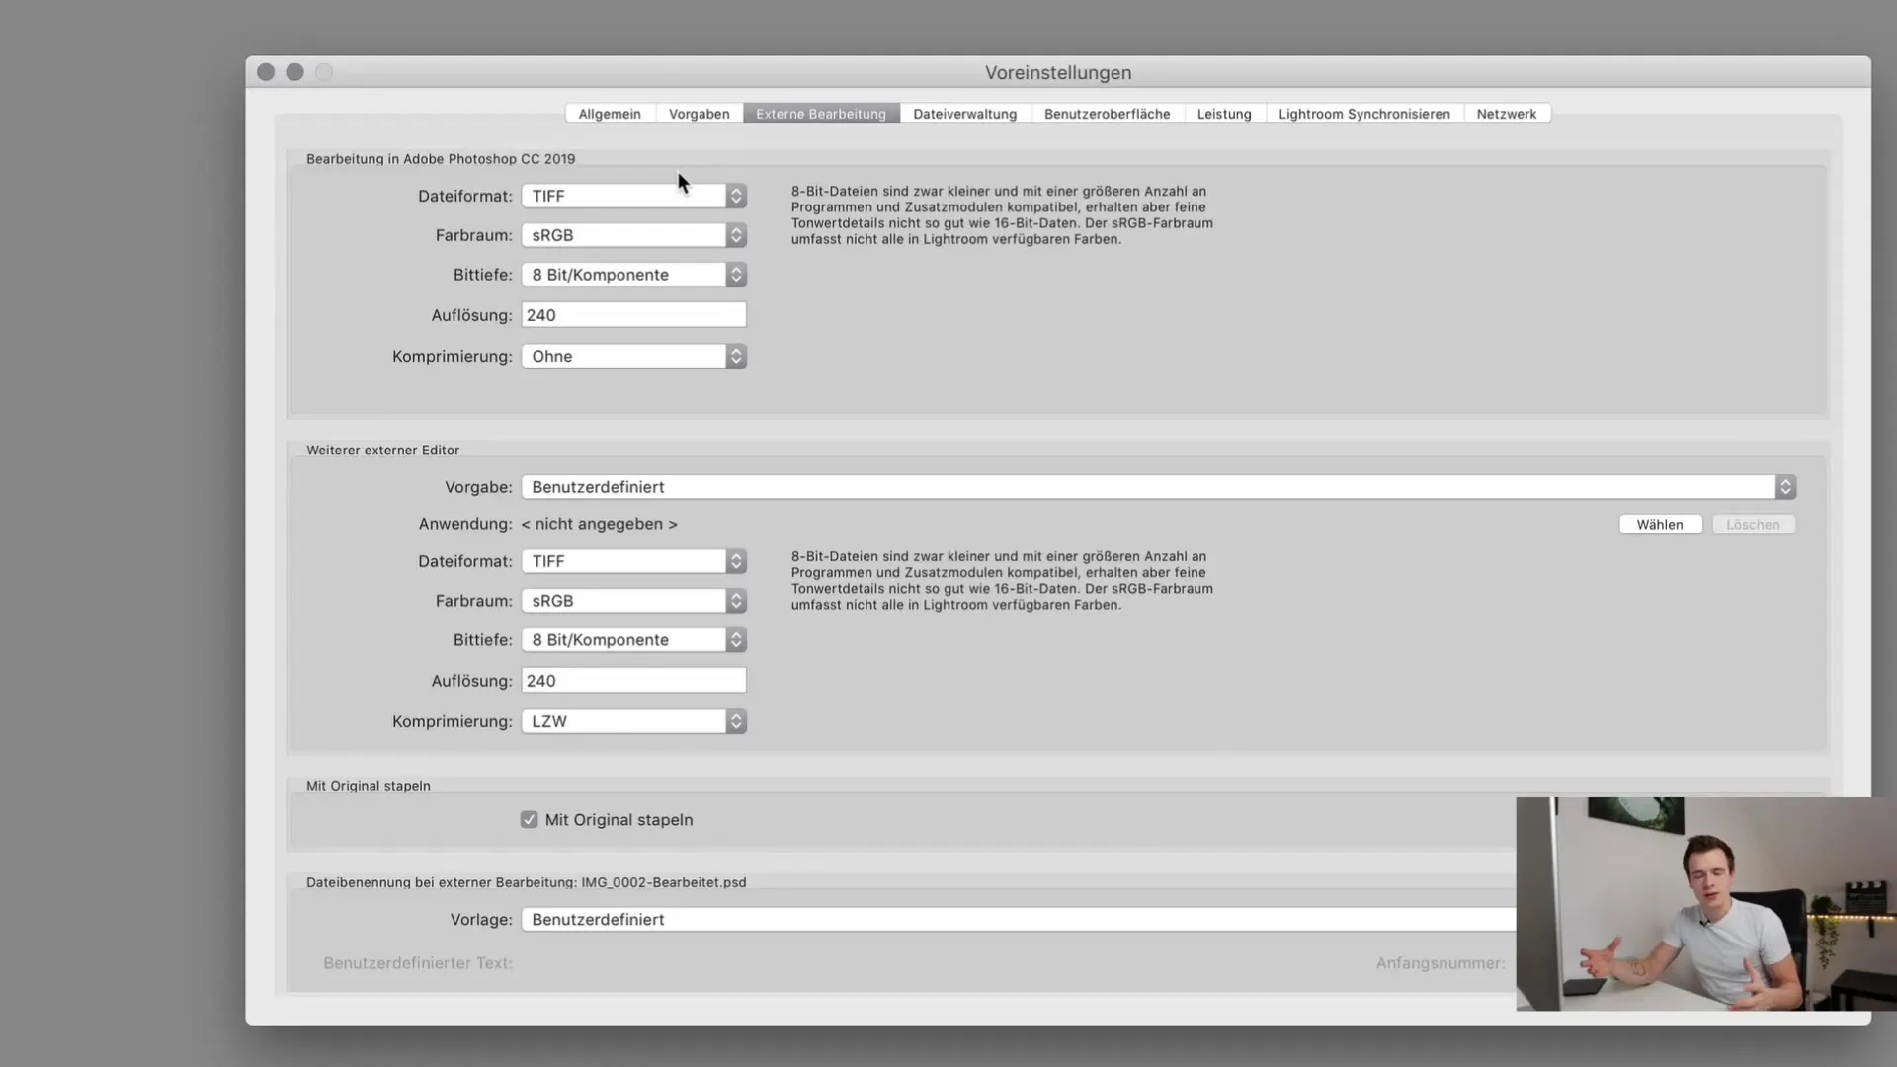The image size is (1897, 1067).
Task: Open external editor Farbraum sRGB dropdown
Action: click(633, 601)
